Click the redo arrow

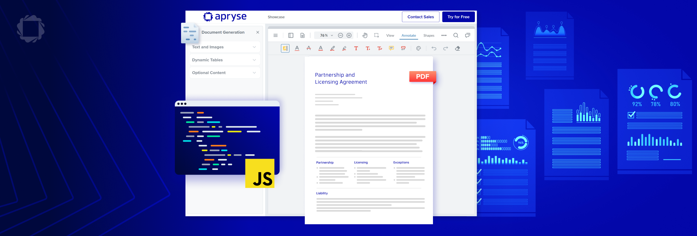coord(446,48)
